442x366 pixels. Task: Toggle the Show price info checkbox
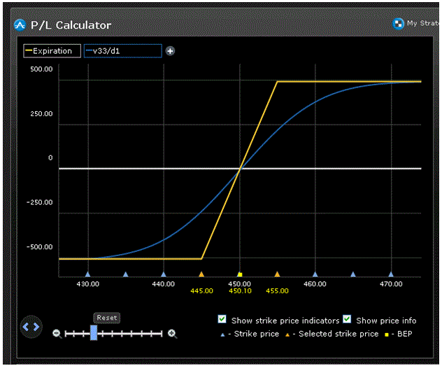click(x=346, y=319)
